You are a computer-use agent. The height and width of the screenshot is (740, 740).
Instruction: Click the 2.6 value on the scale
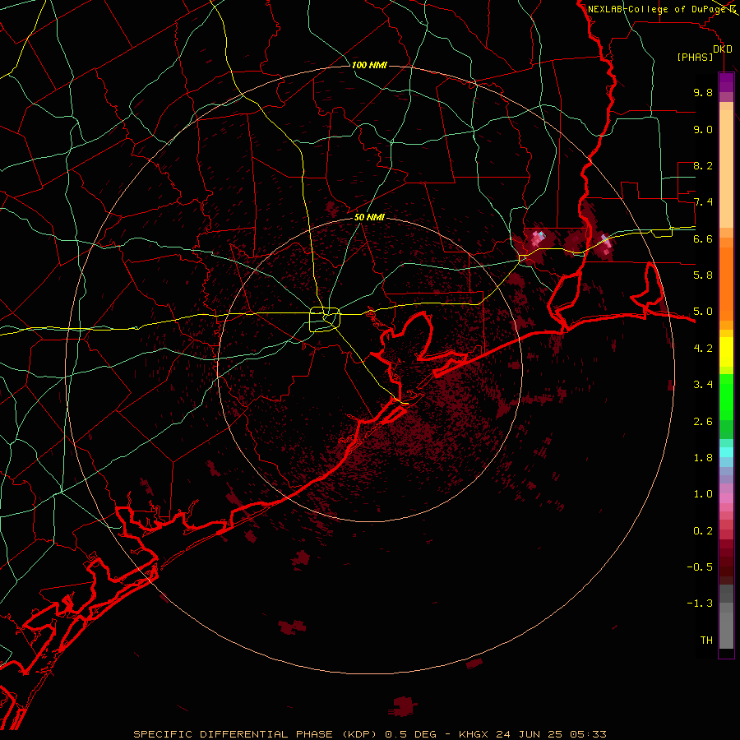pos(703,422)
